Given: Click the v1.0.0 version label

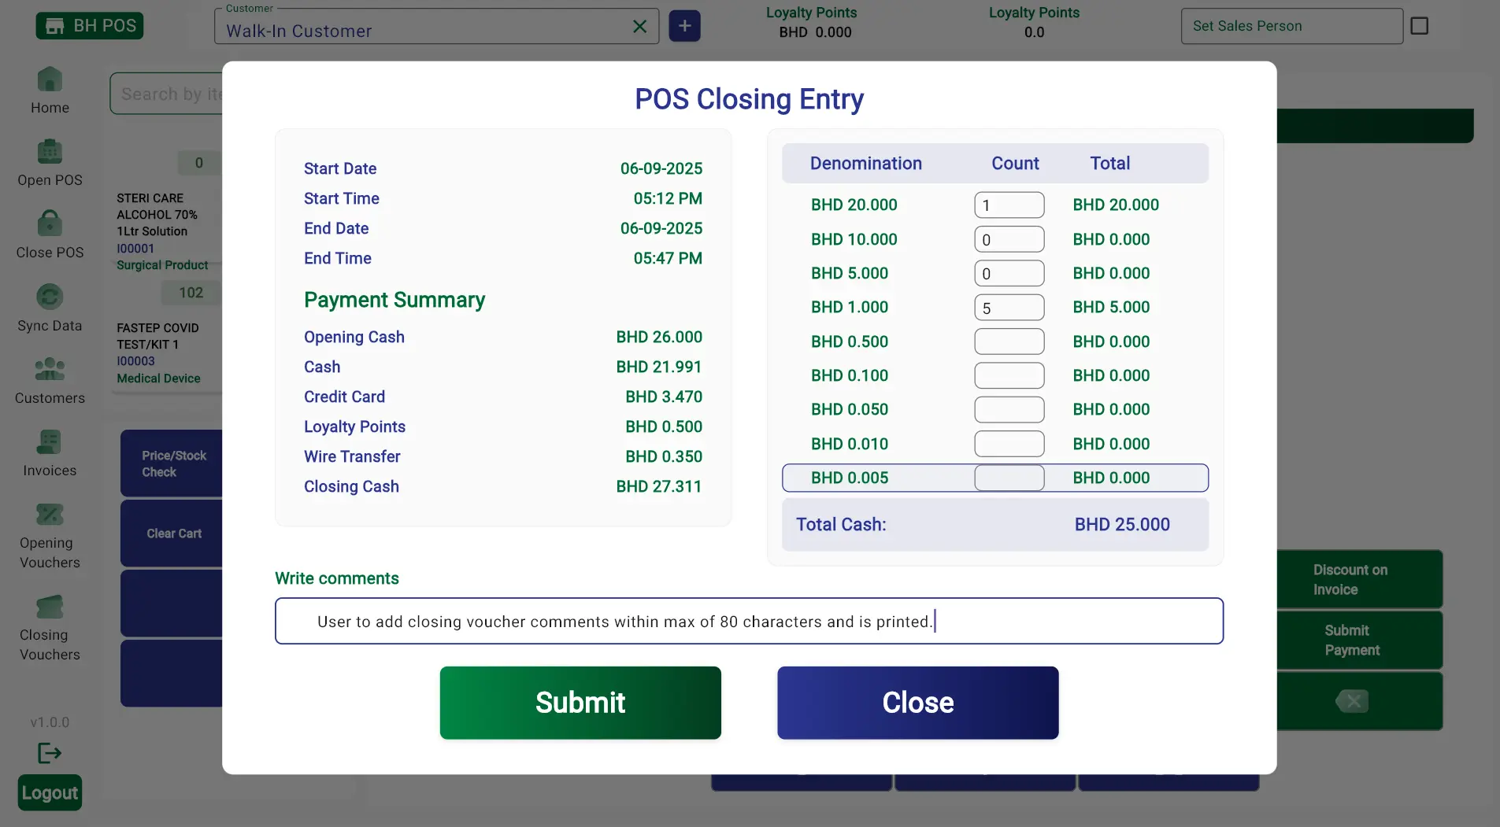Looking at the screenshot, I should pyautogui.click(x=50, y=722).
